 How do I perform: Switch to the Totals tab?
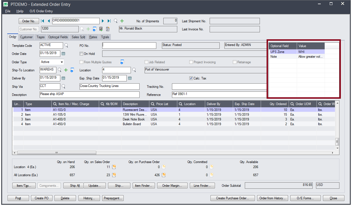click(105, 37)
